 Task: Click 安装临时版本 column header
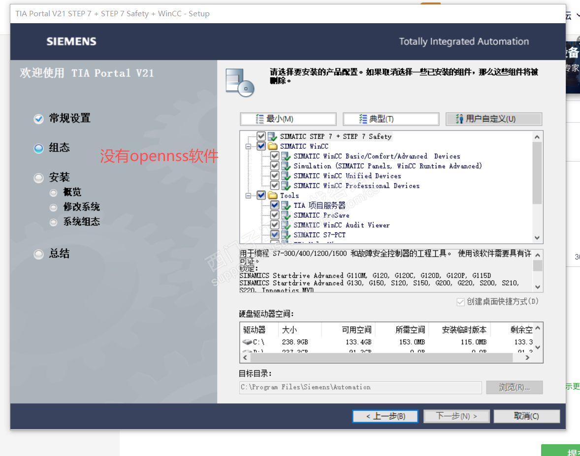[459, 329]
